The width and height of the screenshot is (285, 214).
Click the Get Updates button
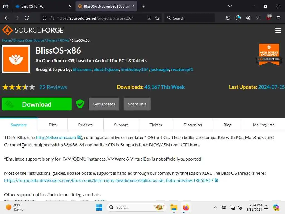pos(104,104)
